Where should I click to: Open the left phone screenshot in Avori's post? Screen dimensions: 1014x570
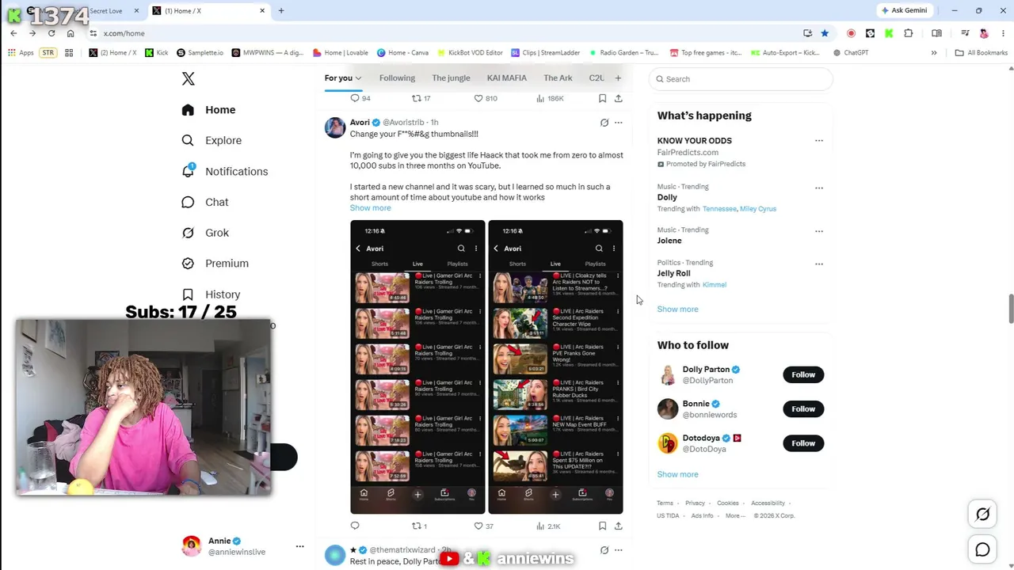tap(417, 367)
